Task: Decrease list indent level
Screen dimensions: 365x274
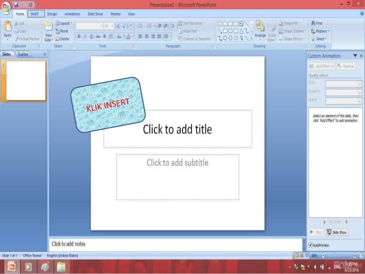Action: pyautogui.click(x=159, y=26)
